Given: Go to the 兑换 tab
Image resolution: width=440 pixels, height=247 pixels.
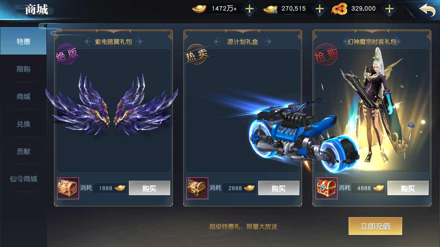Looking at the screenshot, I should (x=23, y=124).
